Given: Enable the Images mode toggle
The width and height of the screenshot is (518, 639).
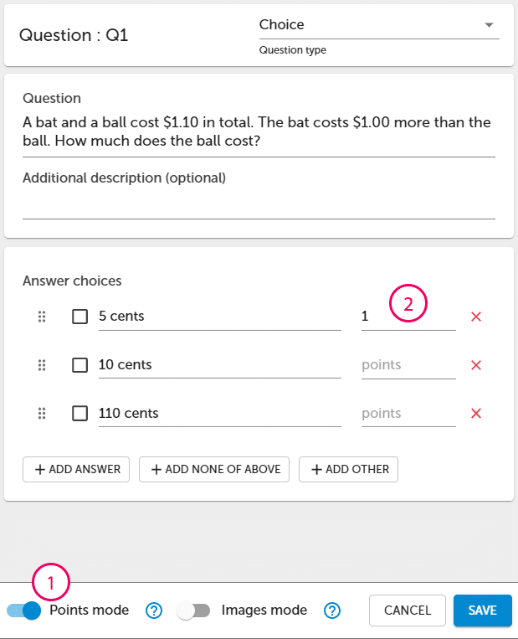Looking at the screenshot, I should pyautogui.click(x=193, y=611).
